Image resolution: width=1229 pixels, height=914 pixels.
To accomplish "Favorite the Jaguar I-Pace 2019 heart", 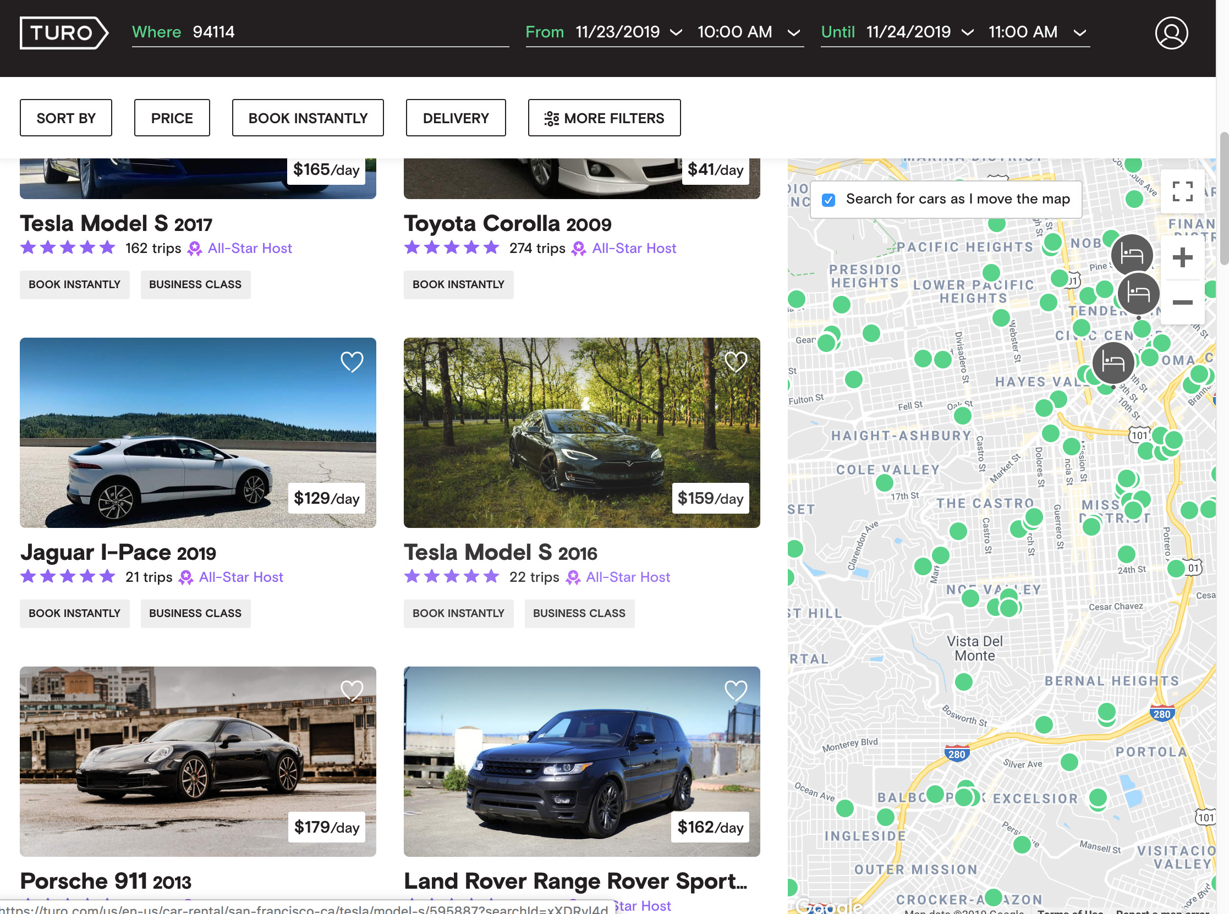I will (352, 362).
